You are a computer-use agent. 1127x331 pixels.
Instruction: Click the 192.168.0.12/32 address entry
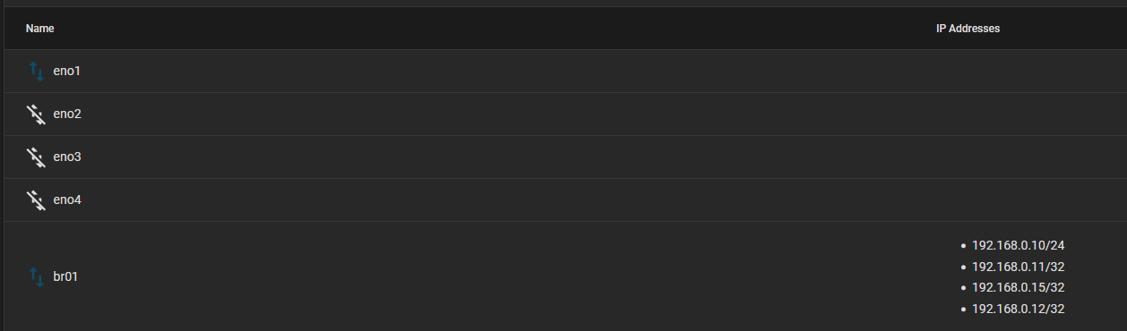click(x=1018, y=309)
